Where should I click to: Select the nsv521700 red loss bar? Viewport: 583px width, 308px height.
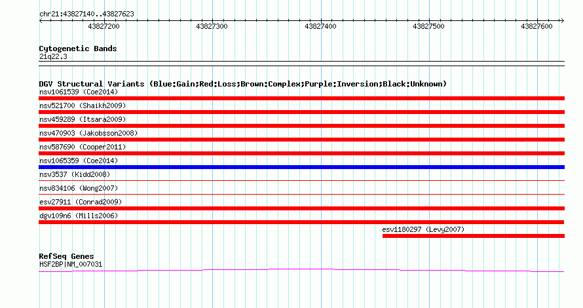[301, 112]
